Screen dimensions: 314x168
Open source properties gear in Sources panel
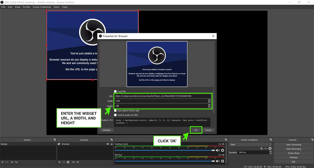(68, 162)
